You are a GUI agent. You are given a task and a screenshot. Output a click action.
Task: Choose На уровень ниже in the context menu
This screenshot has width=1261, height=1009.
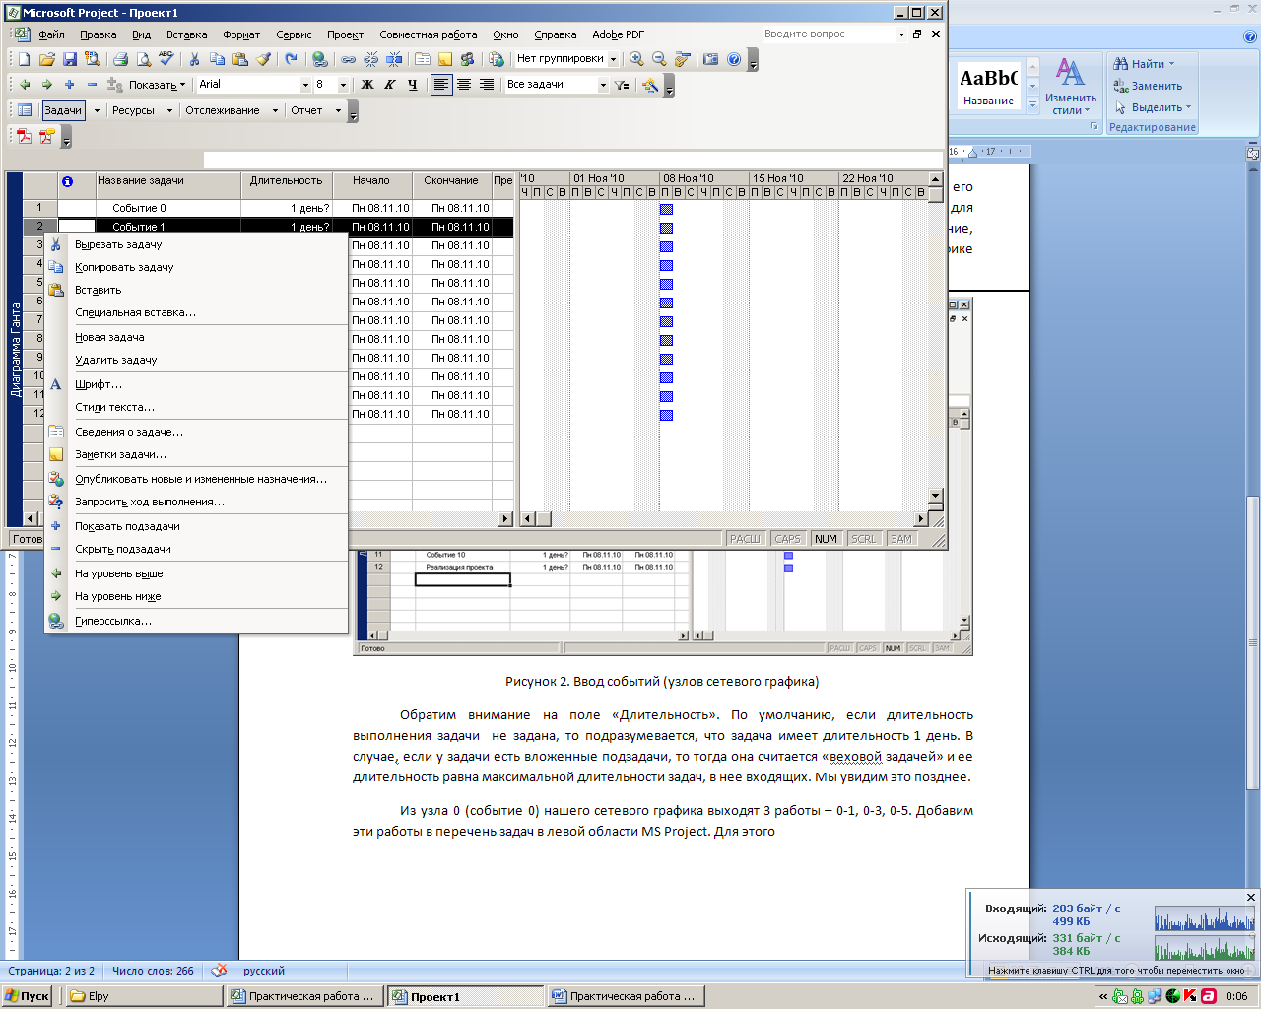point(196,596)
